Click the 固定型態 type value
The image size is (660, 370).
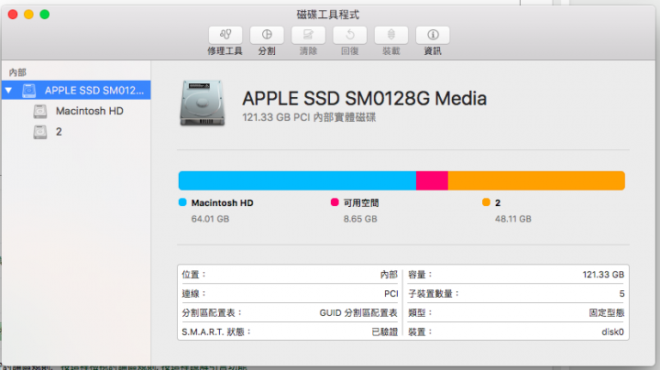pos(607,313)
